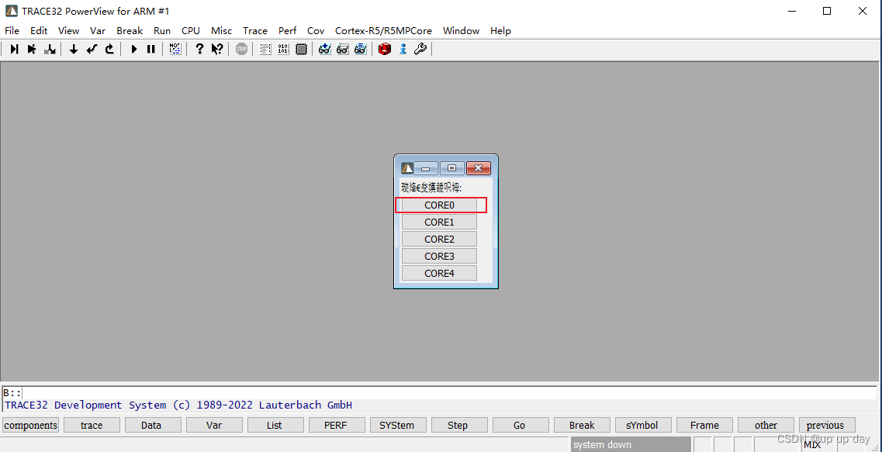This screenshot has width=882, height=452.
Task: Open the Cov menu
Action: tap(316, 30)
